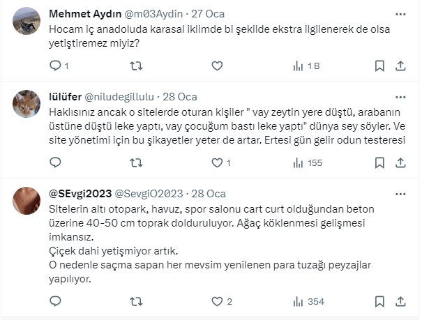422x320 pixels.
Task: Bookmark Mehmet Aydın's tweet
Action: point(379,66)
